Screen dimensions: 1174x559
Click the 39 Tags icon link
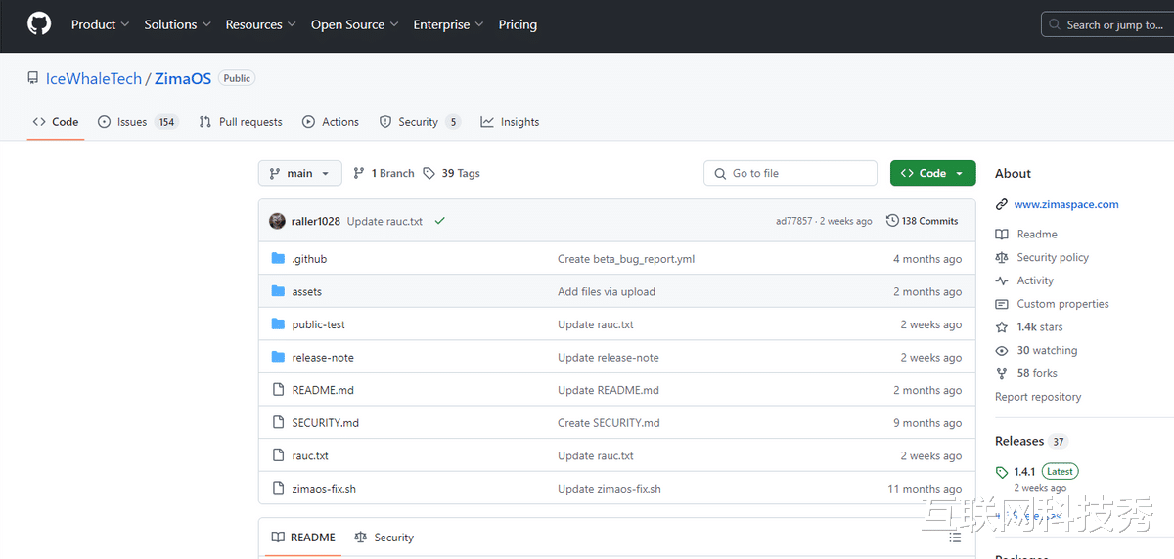click(x=429, y=173)
